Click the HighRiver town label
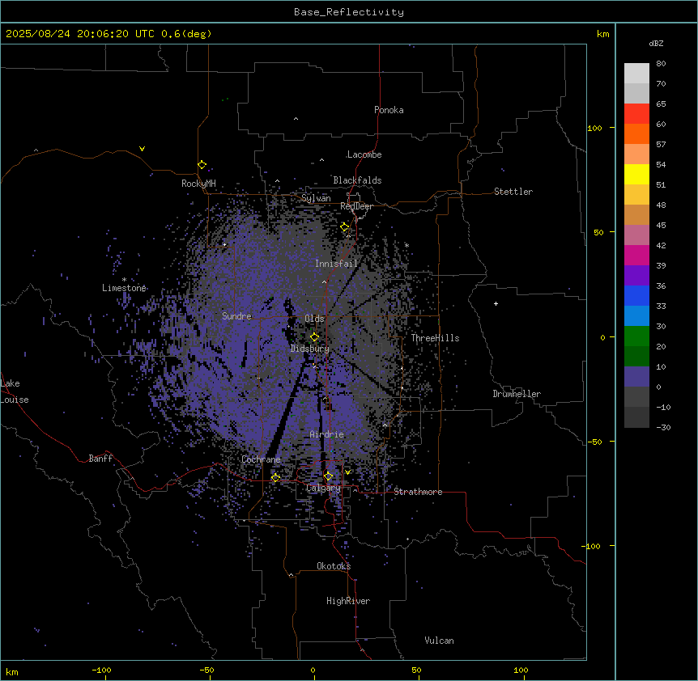 click(348, 601)
